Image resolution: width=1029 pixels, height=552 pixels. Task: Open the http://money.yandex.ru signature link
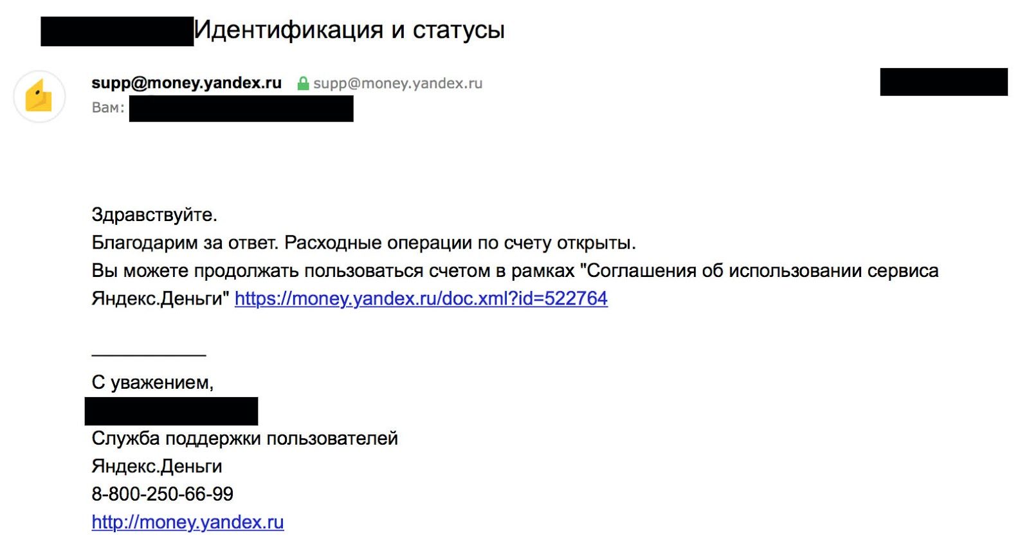tap(187, 522)
